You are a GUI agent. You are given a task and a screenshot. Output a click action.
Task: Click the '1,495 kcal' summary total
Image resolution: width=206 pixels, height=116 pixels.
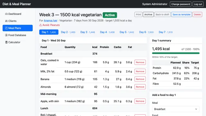point(161,49)
